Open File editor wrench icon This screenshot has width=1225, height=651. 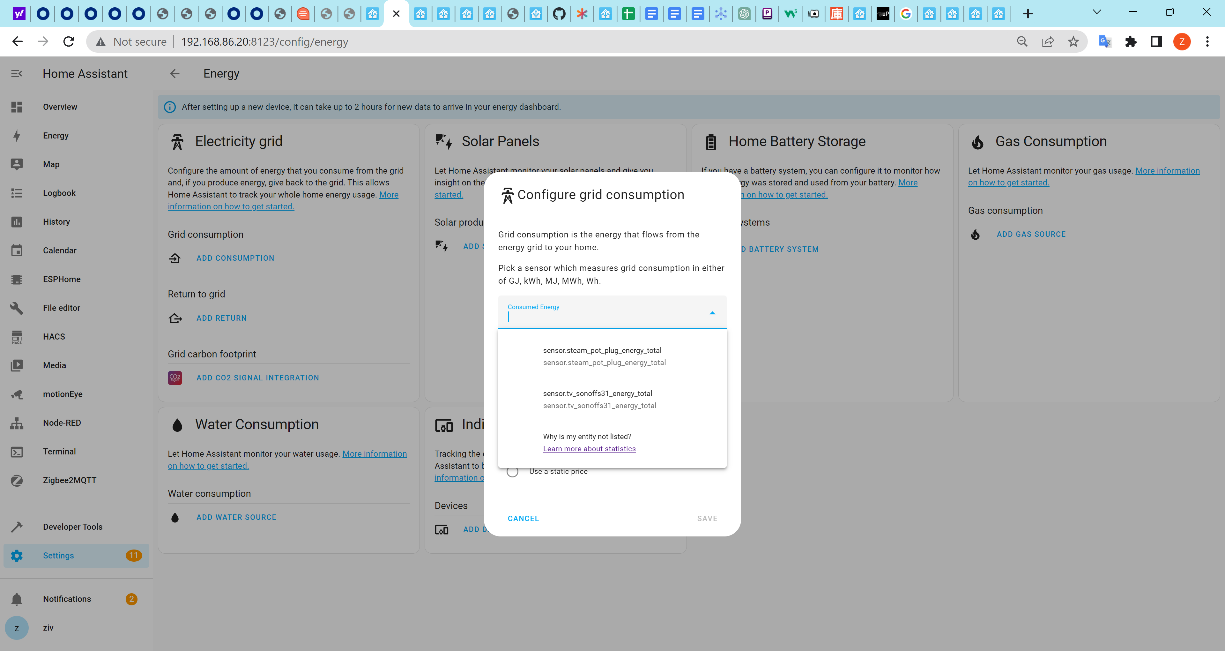[17, 308]
